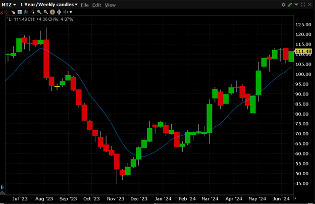
Task: Open the chart bar type icon
Action: 26,12
